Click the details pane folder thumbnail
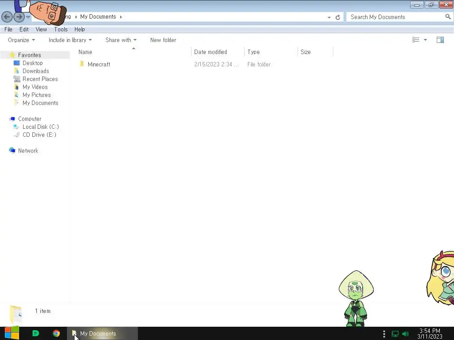 pos(16,314)
